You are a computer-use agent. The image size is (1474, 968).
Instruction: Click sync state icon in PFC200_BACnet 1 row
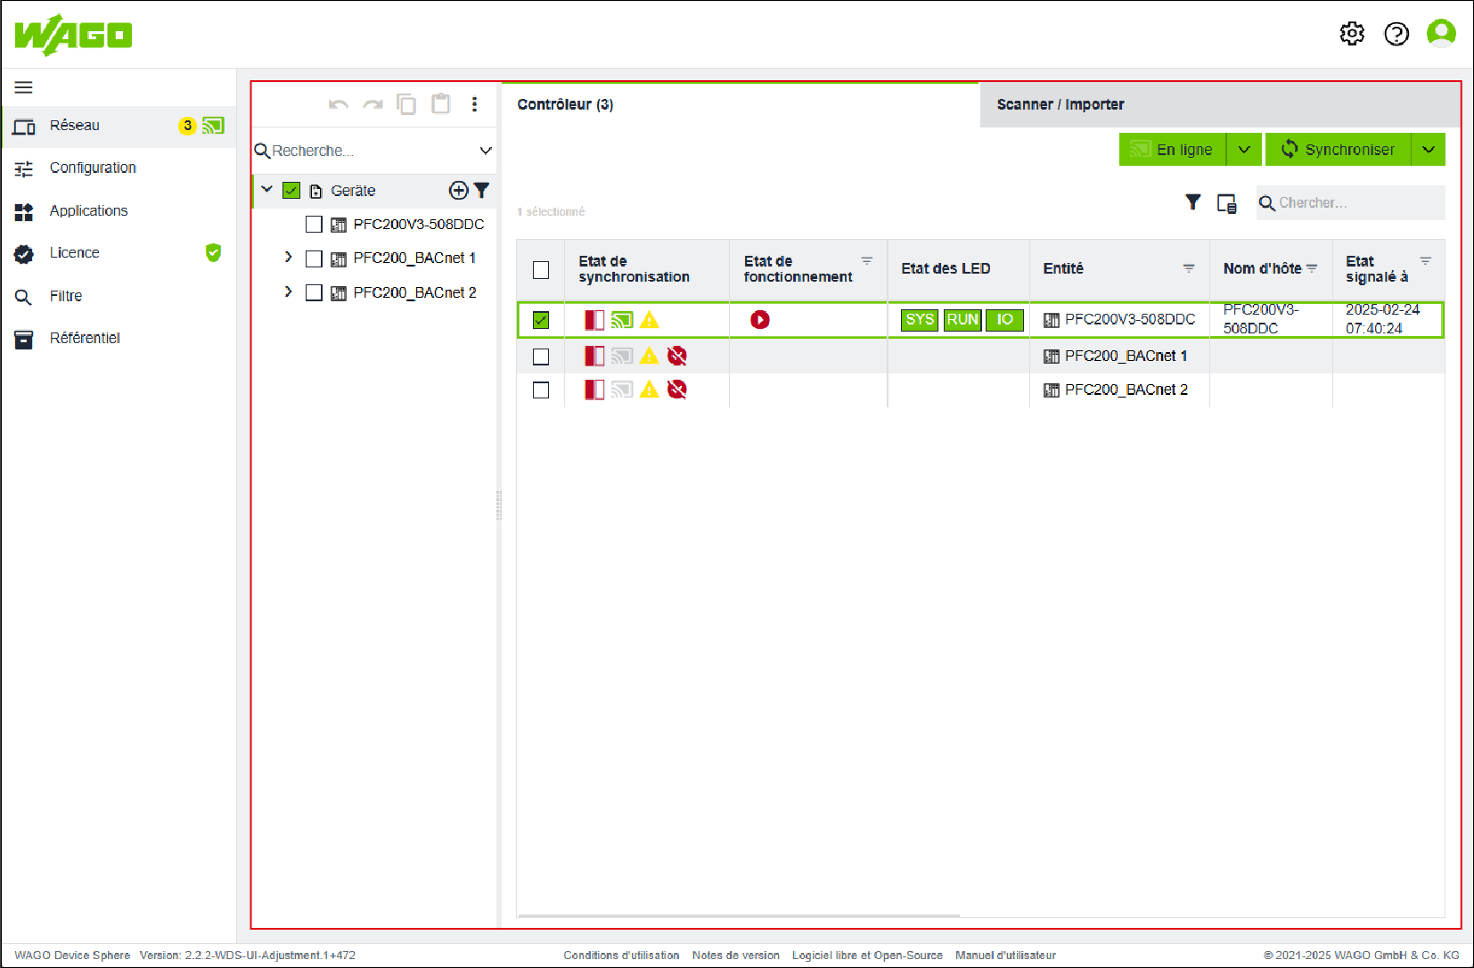point(594,356)
